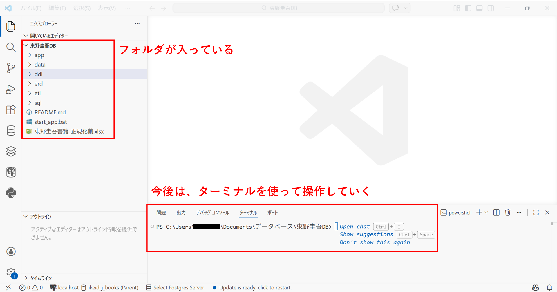Screen dimensions: 557x292
Task: Open the Python icon in activity bar
Action: click(11, 193)
